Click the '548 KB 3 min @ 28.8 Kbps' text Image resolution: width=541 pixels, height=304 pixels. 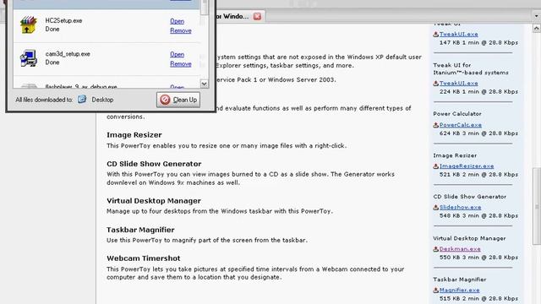coord(478,216)
